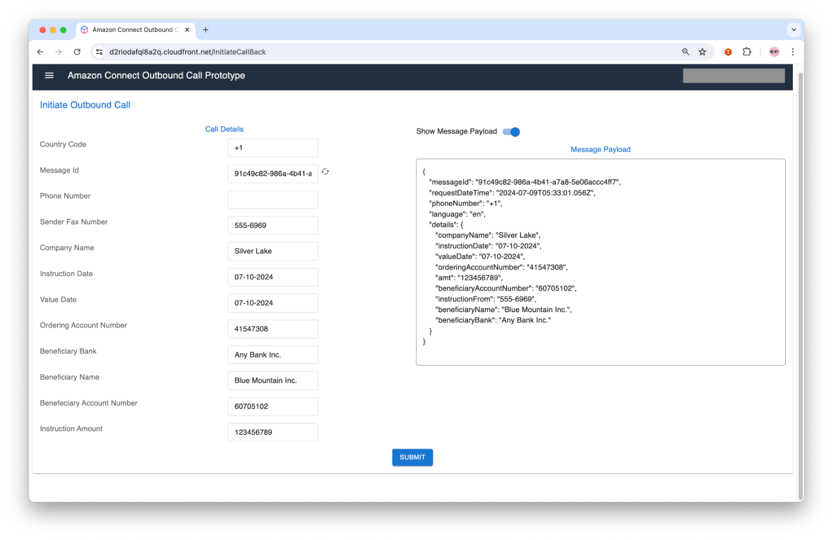Click the "details": { payload line
Image resolution: width=833 pixels, height=540 pixels.
tap(446, 225)
